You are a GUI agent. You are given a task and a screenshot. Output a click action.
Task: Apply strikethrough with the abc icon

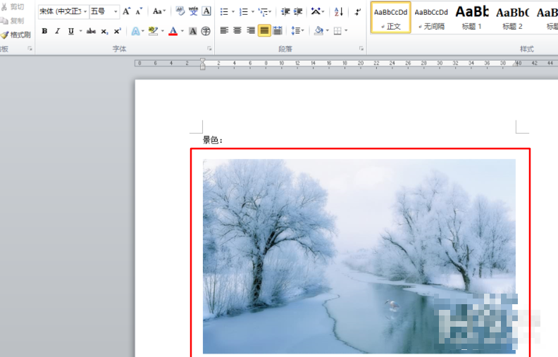(x=91, y=31)
